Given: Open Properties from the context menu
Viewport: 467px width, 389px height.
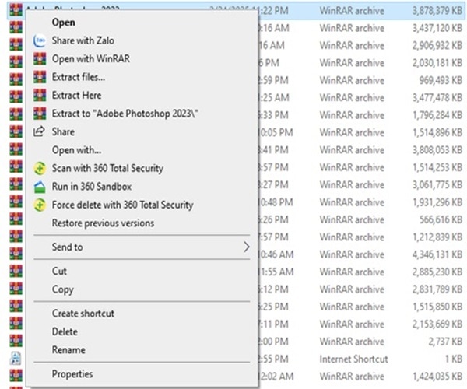Looking at the screenshot, I should [x=72, y=374].
